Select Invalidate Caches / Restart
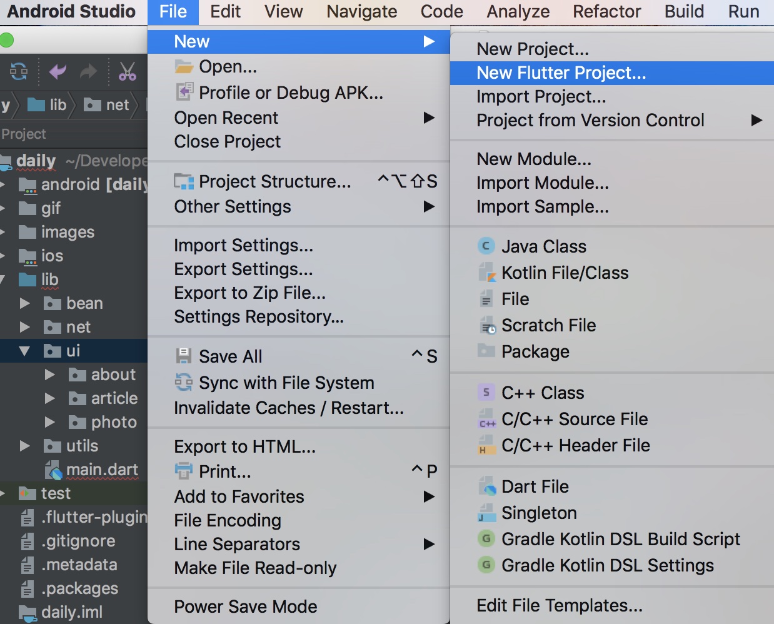The width and height of the screenshot is (774, 624). click(299, 408)
